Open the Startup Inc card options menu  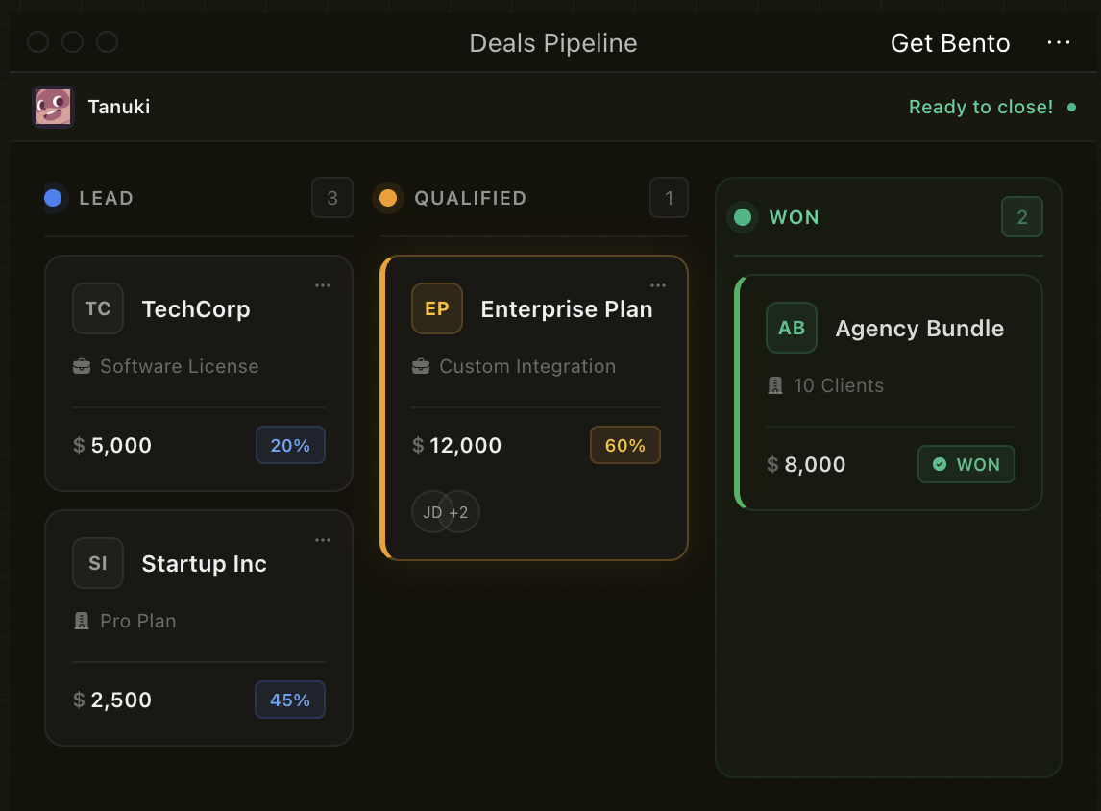pos(323,540)
